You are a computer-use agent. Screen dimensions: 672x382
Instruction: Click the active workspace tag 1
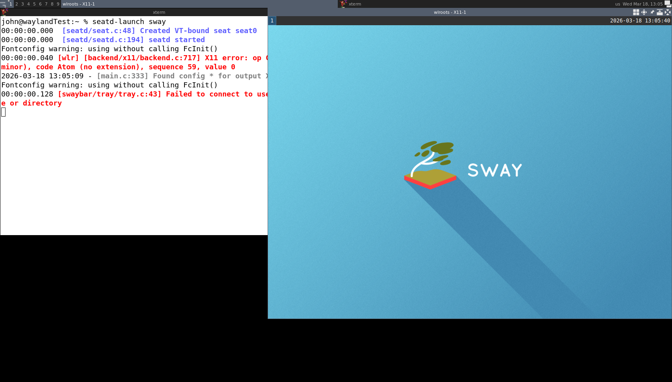11,4
